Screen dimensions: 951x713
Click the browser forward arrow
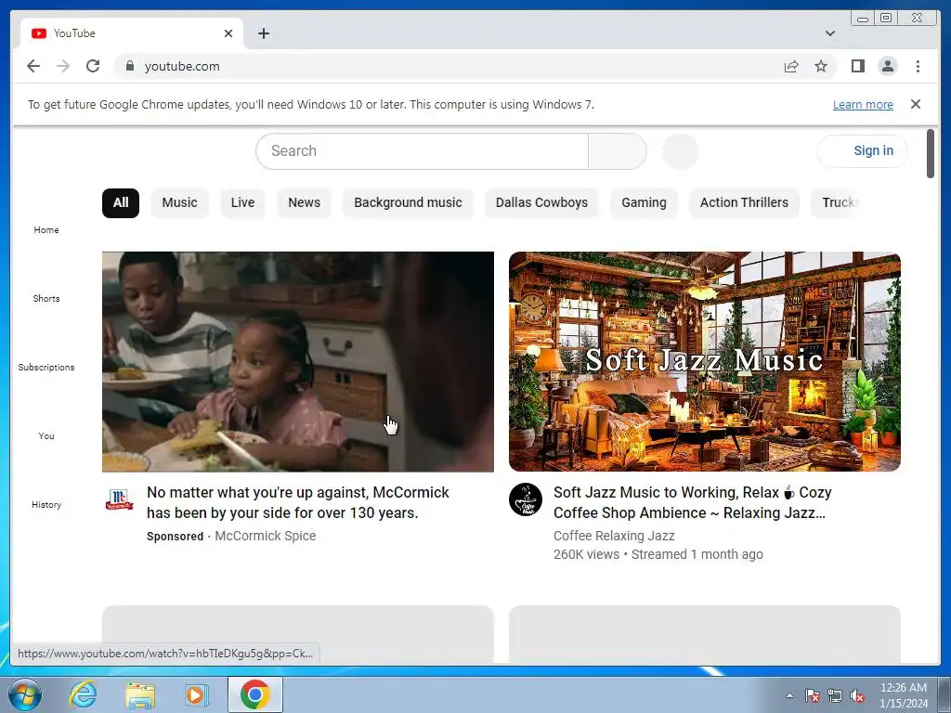click(63, 66)
